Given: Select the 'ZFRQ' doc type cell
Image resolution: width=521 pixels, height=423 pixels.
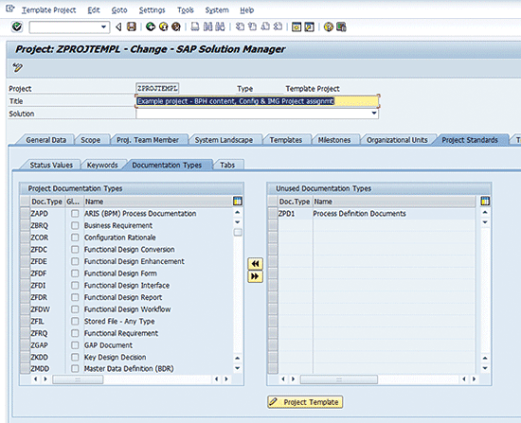Looking at the screenshot, I should tap(39, 333).
